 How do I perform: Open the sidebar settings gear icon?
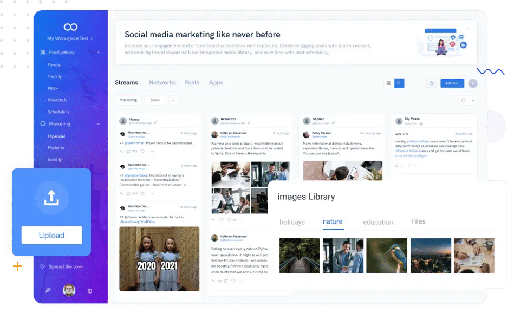90,291
